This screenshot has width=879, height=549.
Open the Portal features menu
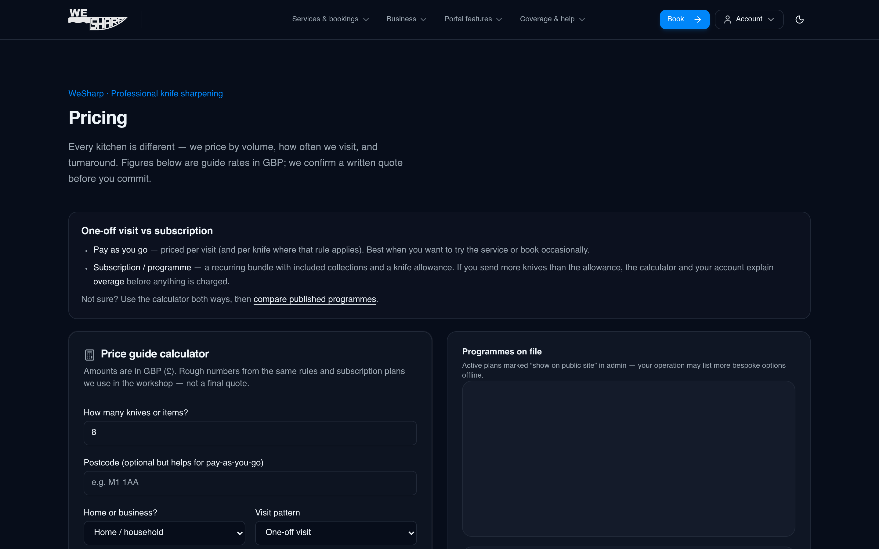(x=473, y=19)
